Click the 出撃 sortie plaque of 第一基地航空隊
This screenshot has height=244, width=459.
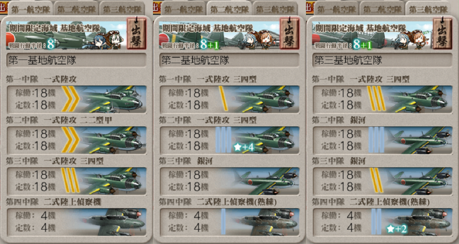(x=136, y=33)
